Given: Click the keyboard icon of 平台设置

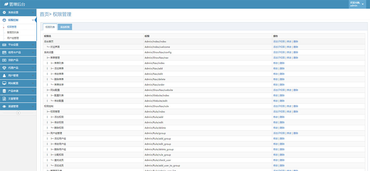Looking at the screenshot, I should click(4, 45).
